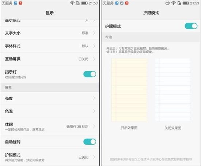
Task: Toggle the 指示灯 notification light switch
Action: [90, 74]
